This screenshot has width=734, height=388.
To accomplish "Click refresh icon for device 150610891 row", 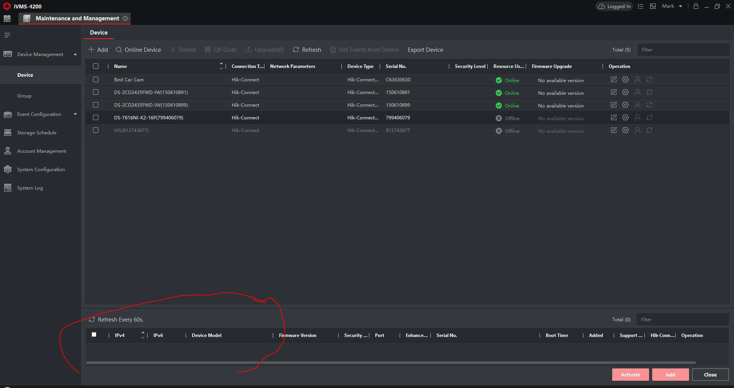I will point(649,92).
